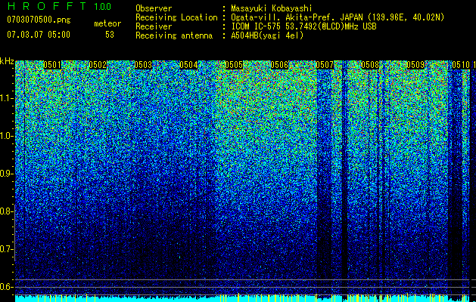Click the cyan signal level bar at bottom
The height and width of the screenshot is (302, 476).
click(x=243, y=299)
